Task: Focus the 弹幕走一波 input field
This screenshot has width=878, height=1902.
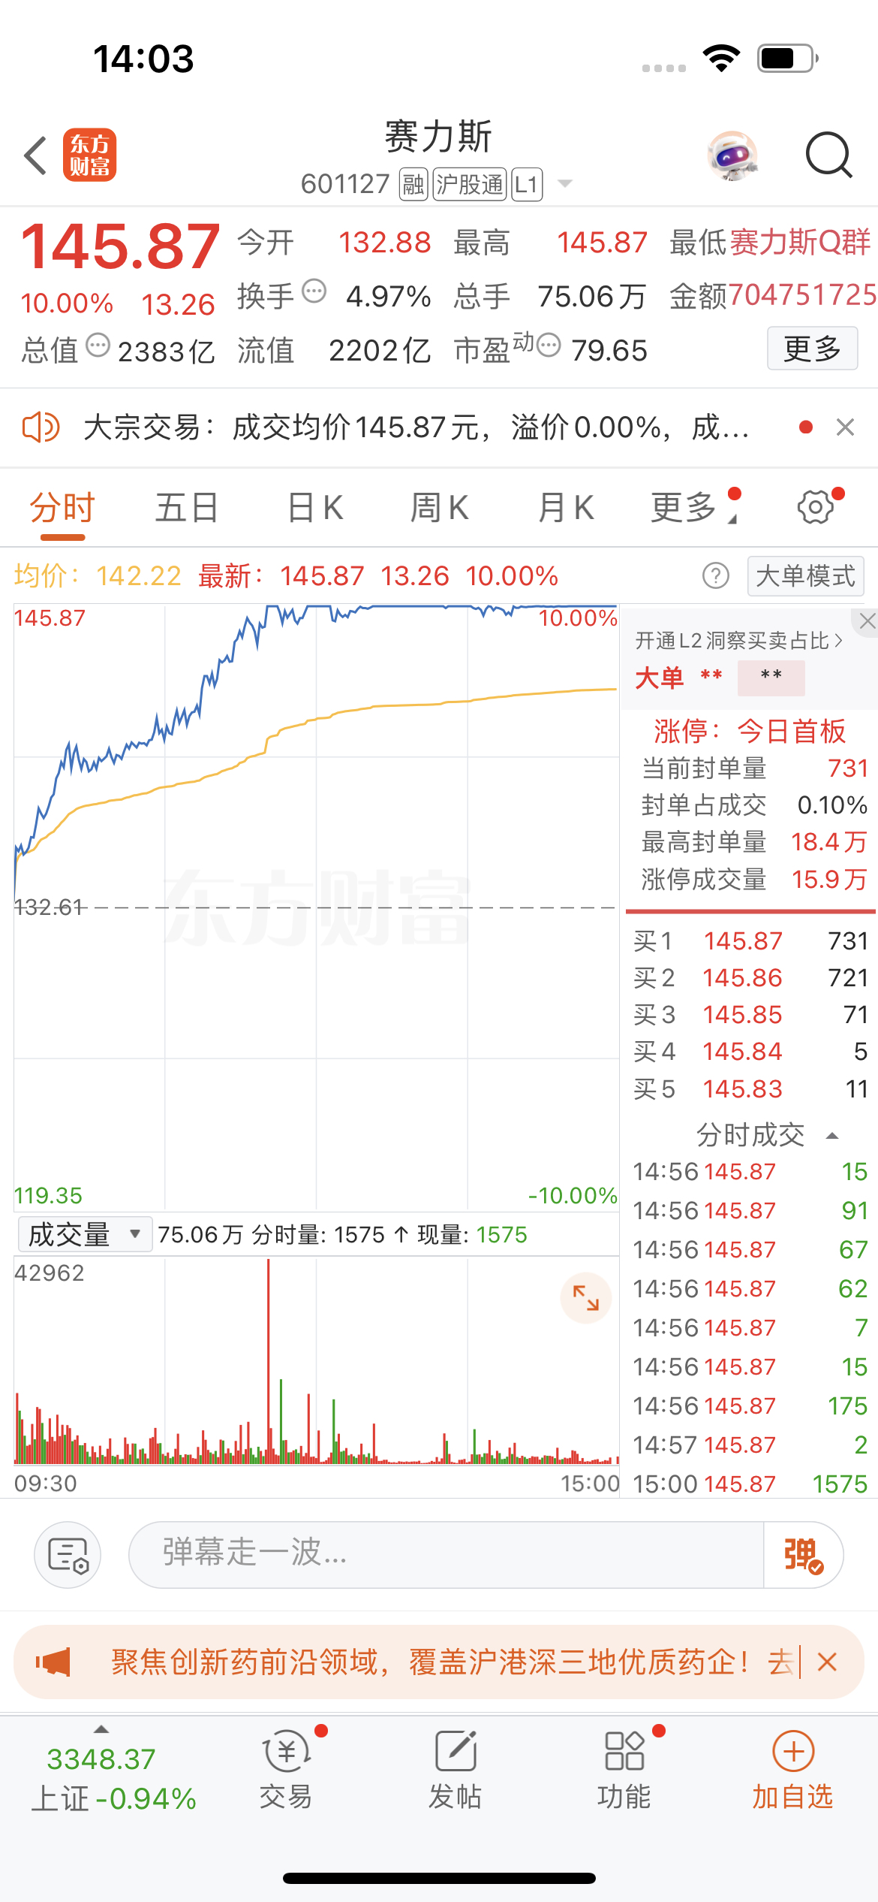Action: coord(447,1554)
